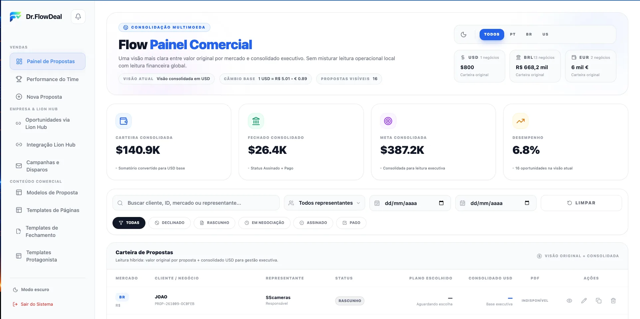Open Integração Lion Hub
The height and width of the screenshot is (319, 640).
click(48, 145)
